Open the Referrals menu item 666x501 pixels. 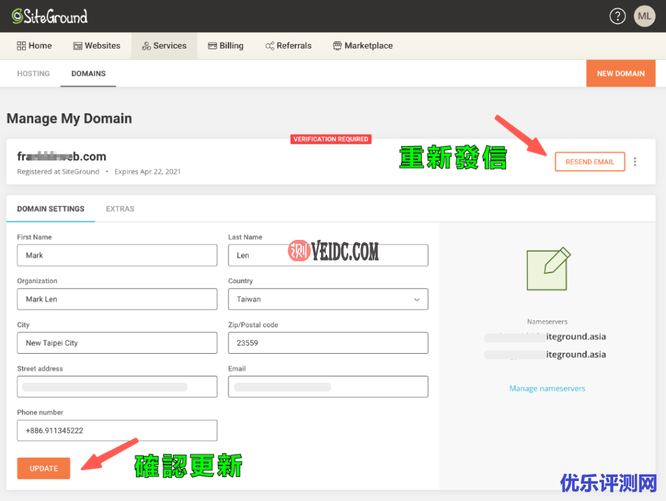(288, 45)
